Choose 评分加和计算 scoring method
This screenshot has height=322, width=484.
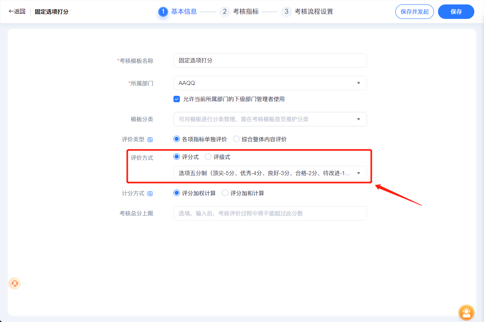(224, 193)
